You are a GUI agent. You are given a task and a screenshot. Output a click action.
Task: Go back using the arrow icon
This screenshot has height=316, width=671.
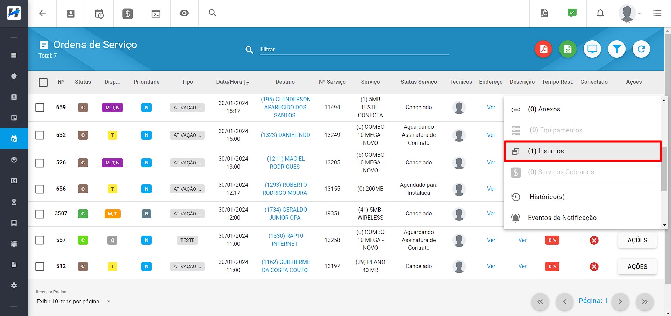pos(42,13)
